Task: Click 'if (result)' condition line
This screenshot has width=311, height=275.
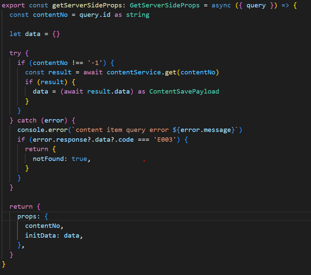Action: point(50,82)
